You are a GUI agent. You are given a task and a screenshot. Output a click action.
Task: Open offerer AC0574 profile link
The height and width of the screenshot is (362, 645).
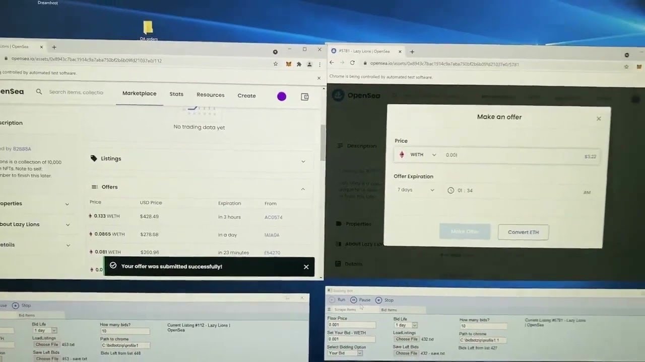(273, 218)
